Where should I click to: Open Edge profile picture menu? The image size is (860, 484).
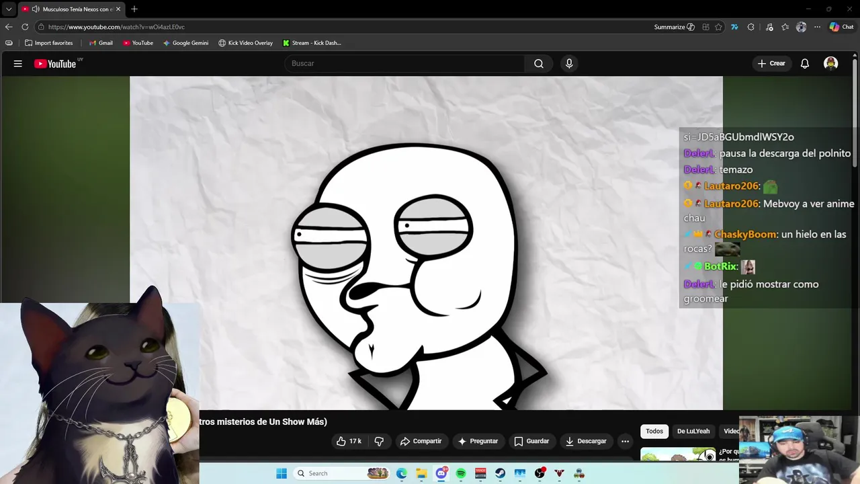click(801, 27)
